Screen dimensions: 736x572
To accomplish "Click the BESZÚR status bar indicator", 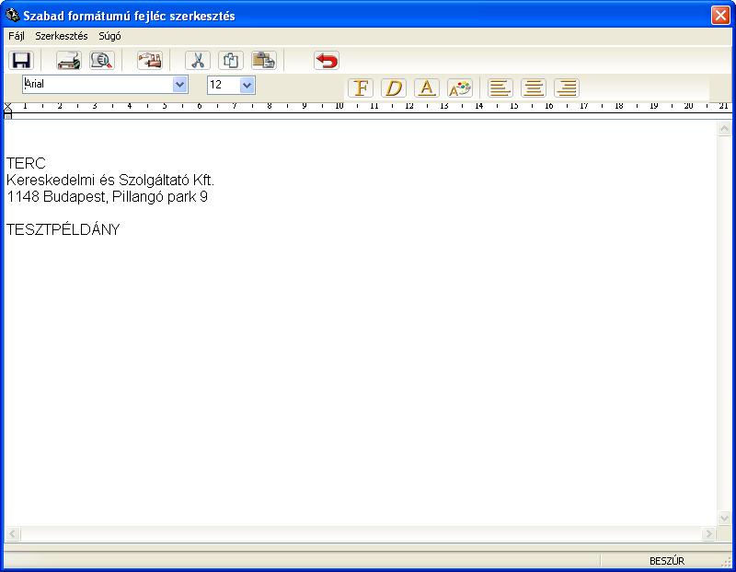I will pyautogui.click(x=666, y=561).
